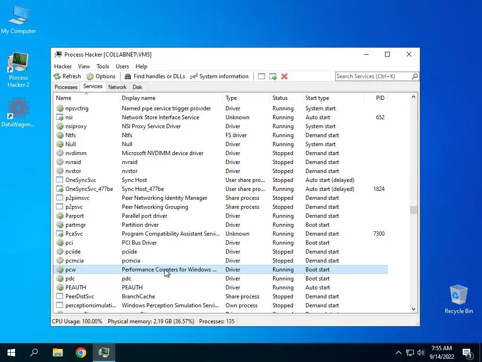This screenshot has height=362, width=482.
Task: Open the Tools menu
Action: coord(103,66)
